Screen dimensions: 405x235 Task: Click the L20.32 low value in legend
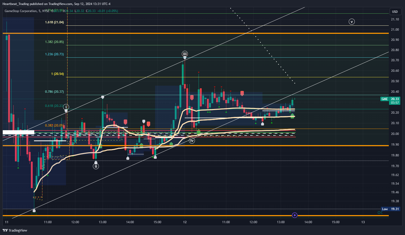click(79, 11)
